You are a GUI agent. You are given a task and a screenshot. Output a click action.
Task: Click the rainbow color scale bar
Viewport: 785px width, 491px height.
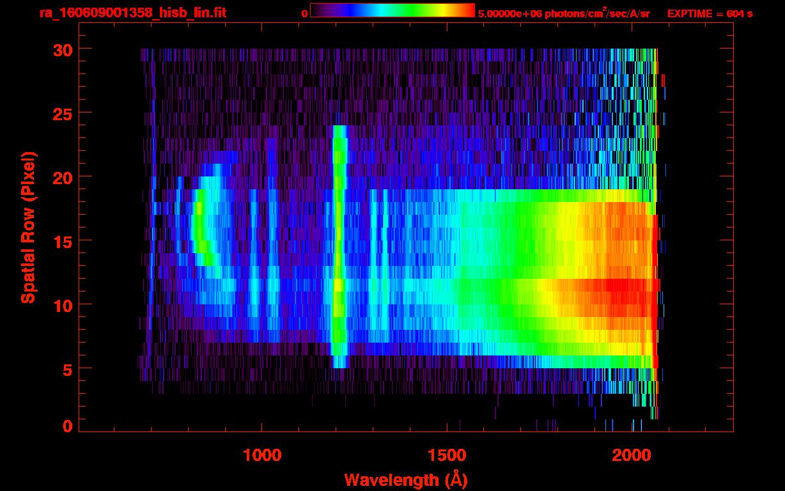pos(392,10)
